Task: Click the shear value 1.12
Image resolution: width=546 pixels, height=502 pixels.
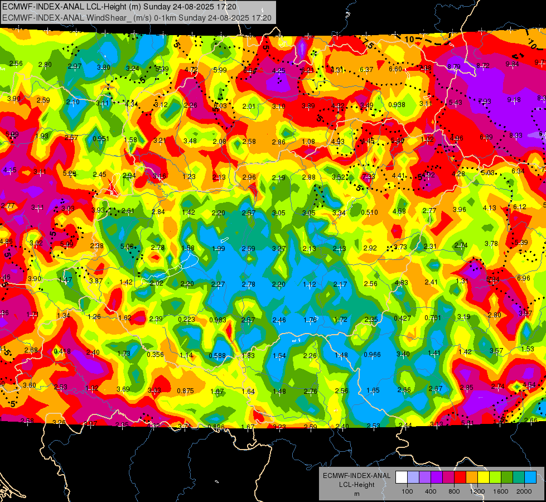Action: pyautogui.click(x=309, y=284)
